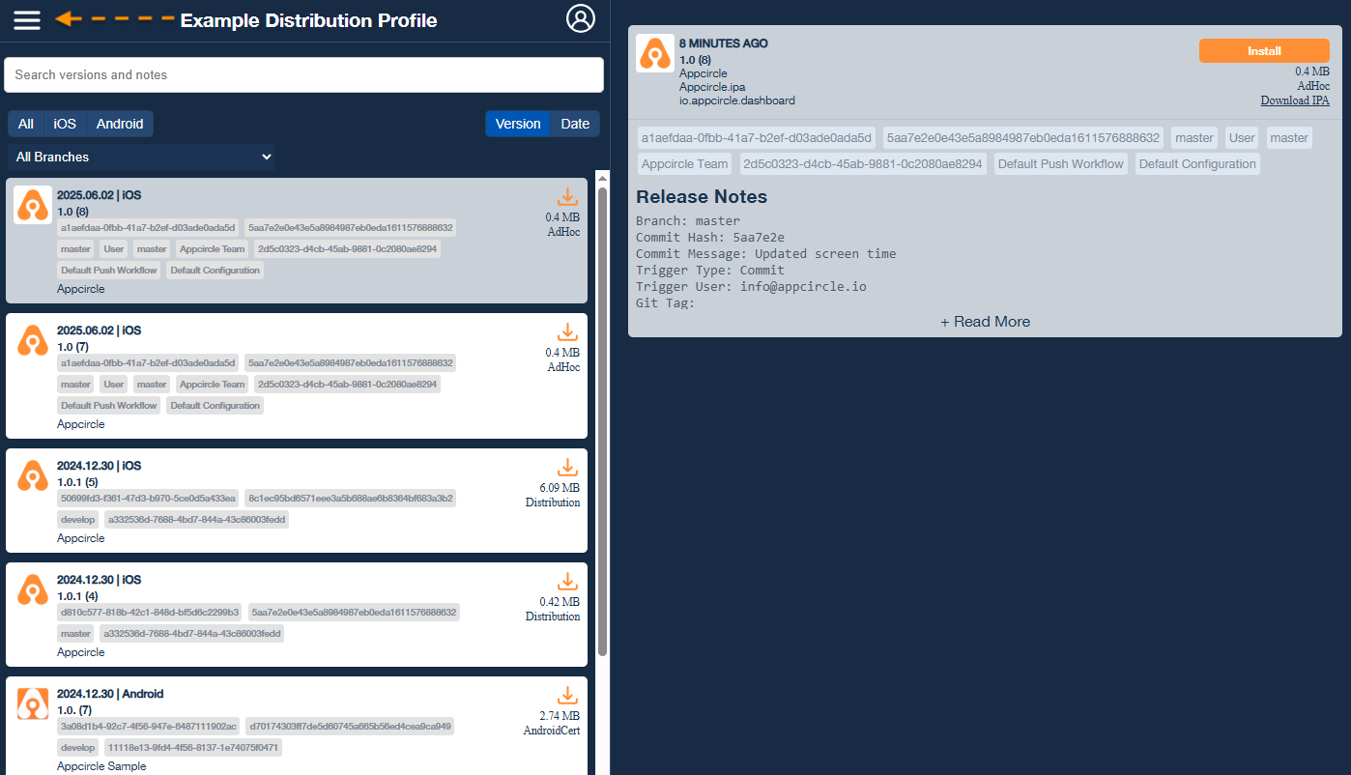The height and width of the screenshot is (775, 1351).
Task: Sort list by Date
Action: (x=575, y=124)
